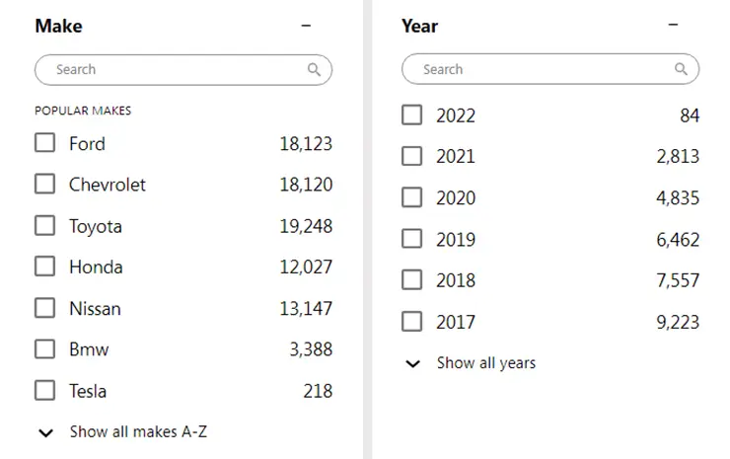This screenshot has height=459, width=730.
Task: Click the chevron beside Show all makes
Action: click(x=45, y=433)
